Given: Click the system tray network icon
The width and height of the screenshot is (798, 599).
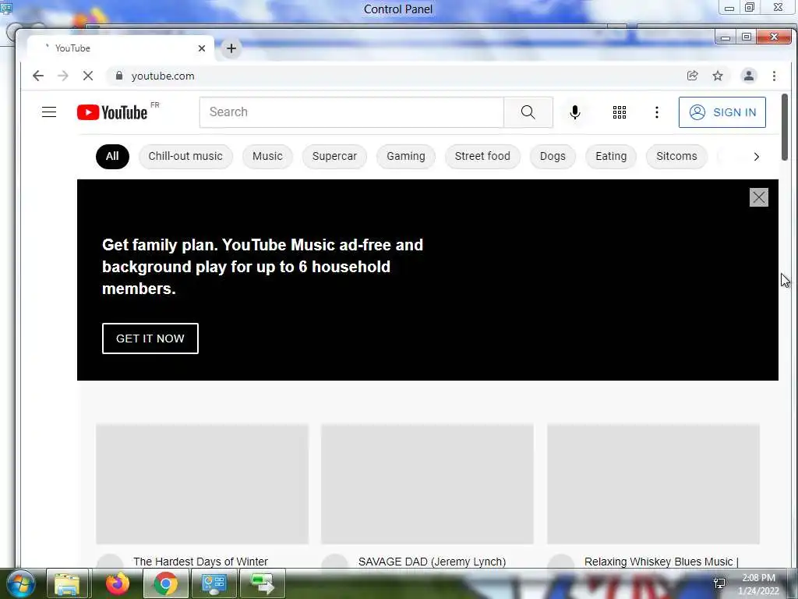Looking at the screenshot, I should point(719,583).
